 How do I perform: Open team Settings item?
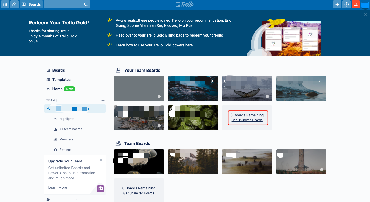click(65, 150)
